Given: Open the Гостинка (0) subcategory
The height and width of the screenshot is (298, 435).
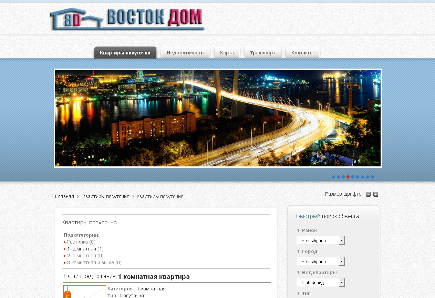Looking at the screenshot, I should (81, 242).
